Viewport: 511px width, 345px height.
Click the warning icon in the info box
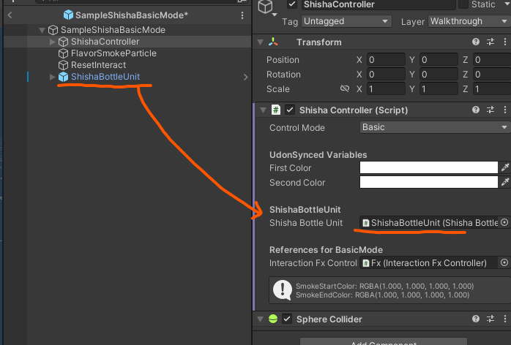pos(283,290)
